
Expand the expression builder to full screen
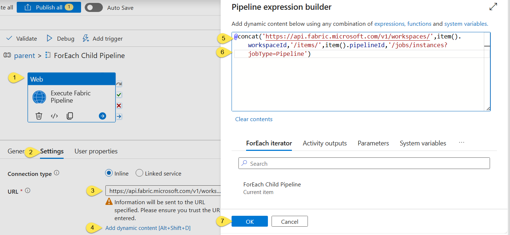tap(493, 7)
